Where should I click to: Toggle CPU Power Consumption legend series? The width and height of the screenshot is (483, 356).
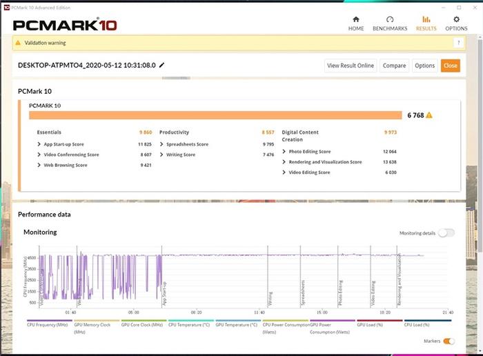[x=285, y=326]
